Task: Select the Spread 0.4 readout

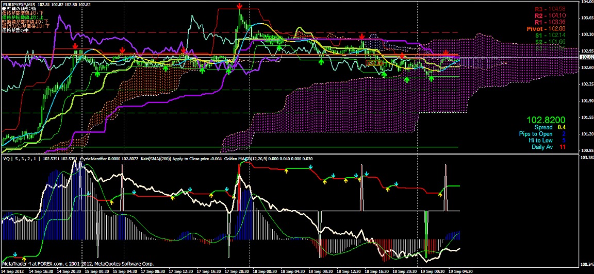Action: click(x=549, y=128)
